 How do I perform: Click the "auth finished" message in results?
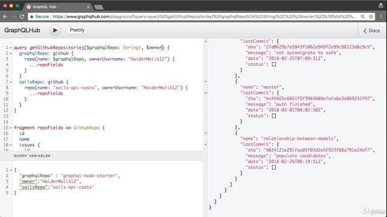click(294, 104)
